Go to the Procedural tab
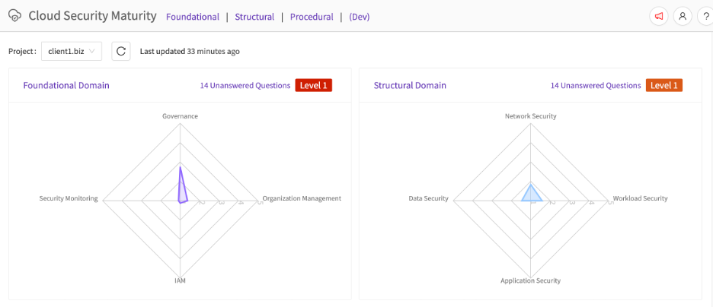The width and height of the screenshot is (713, 307). point(312,17)
